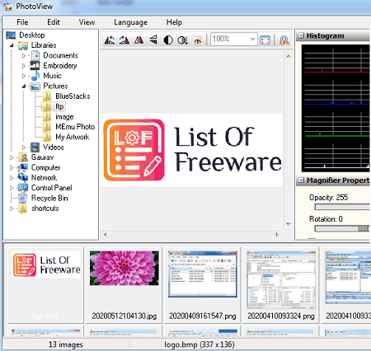Click the image viewer scroll up arrow
The height and width of the screenshot is (351, 371).
(288, 56)
